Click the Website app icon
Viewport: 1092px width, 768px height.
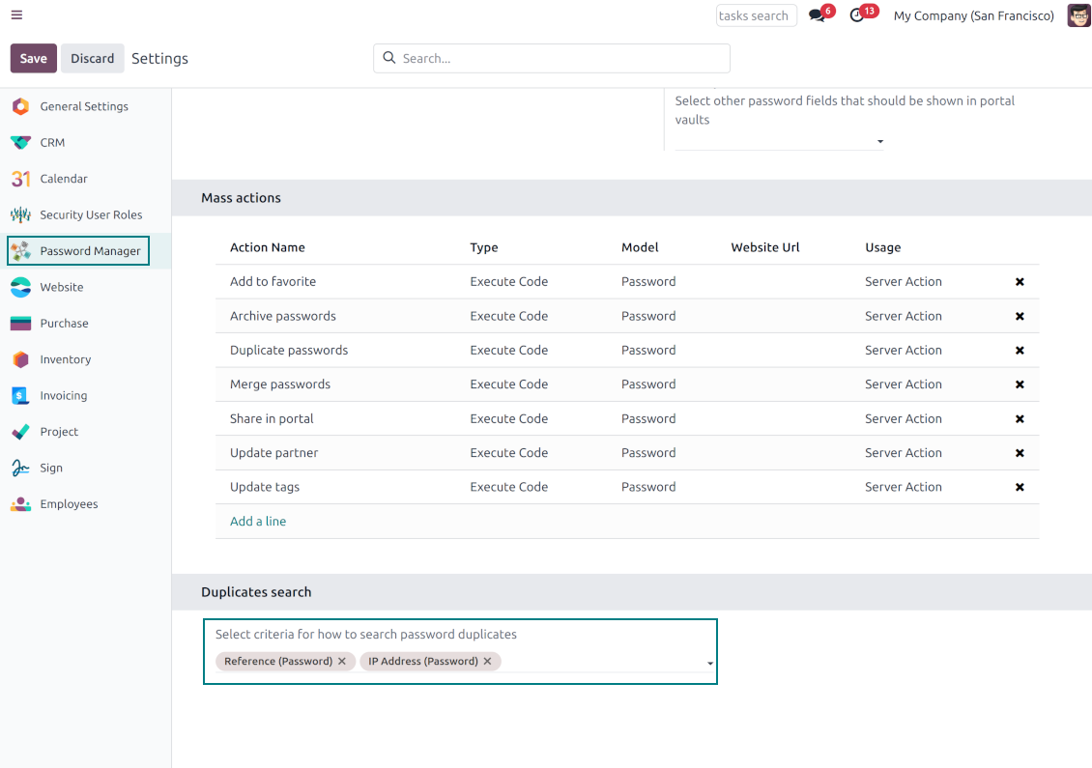click(21, 288)
